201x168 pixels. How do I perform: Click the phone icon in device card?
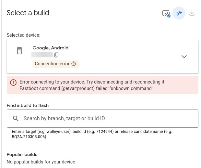click(19, 51)
